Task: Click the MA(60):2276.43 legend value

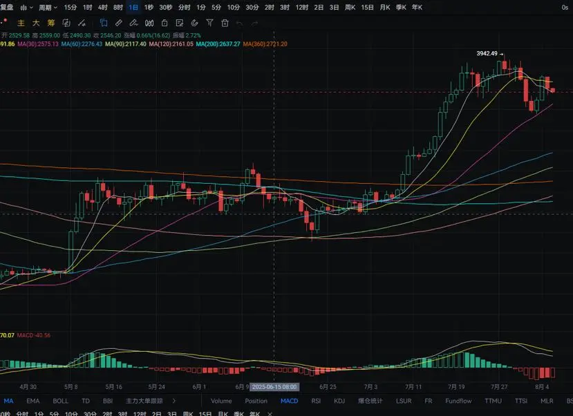Action: (x=82, y=44)
